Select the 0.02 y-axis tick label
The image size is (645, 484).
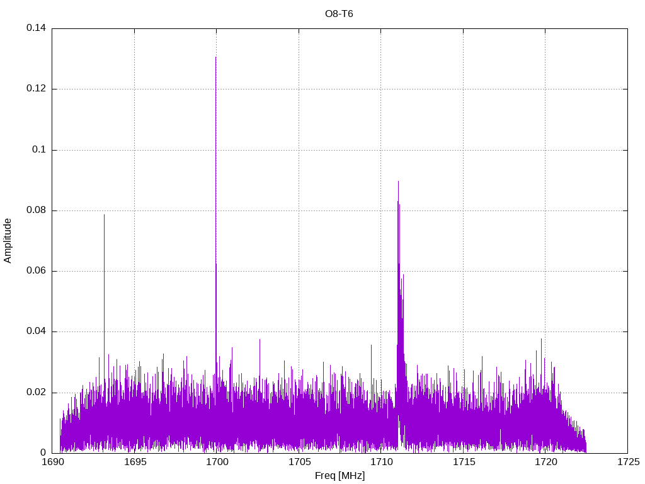(x=36, y=393)
